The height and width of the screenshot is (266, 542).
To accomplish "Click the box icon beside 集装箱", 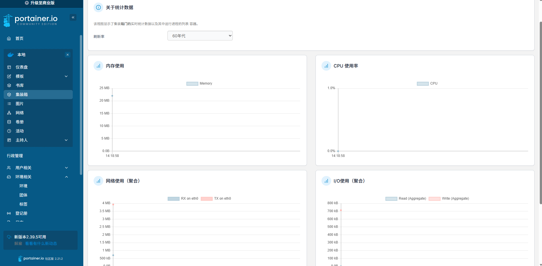I will click(x=9, y=95).
